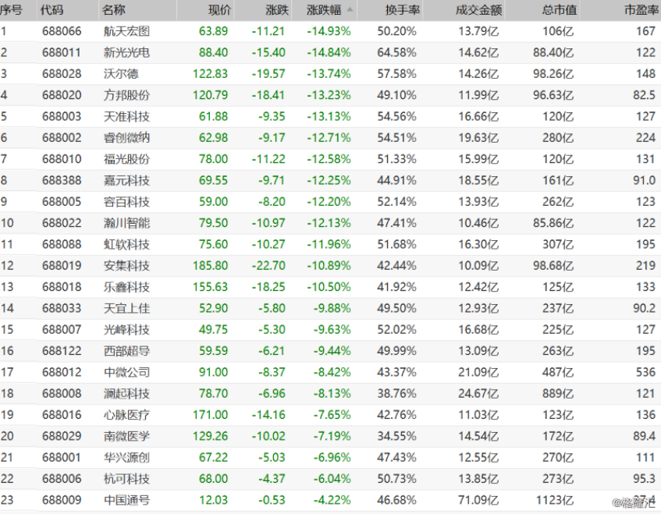Sort by the 成交金额 column header

479,9
